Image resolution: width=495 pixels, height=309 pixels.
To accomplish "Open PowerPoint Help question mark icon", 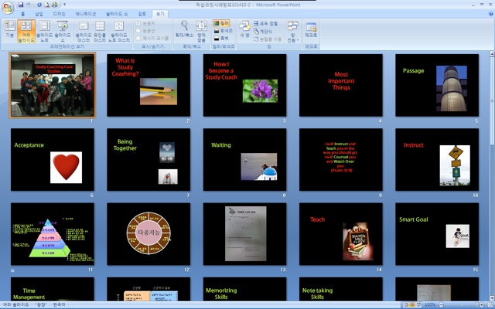I will pos(491,14).
